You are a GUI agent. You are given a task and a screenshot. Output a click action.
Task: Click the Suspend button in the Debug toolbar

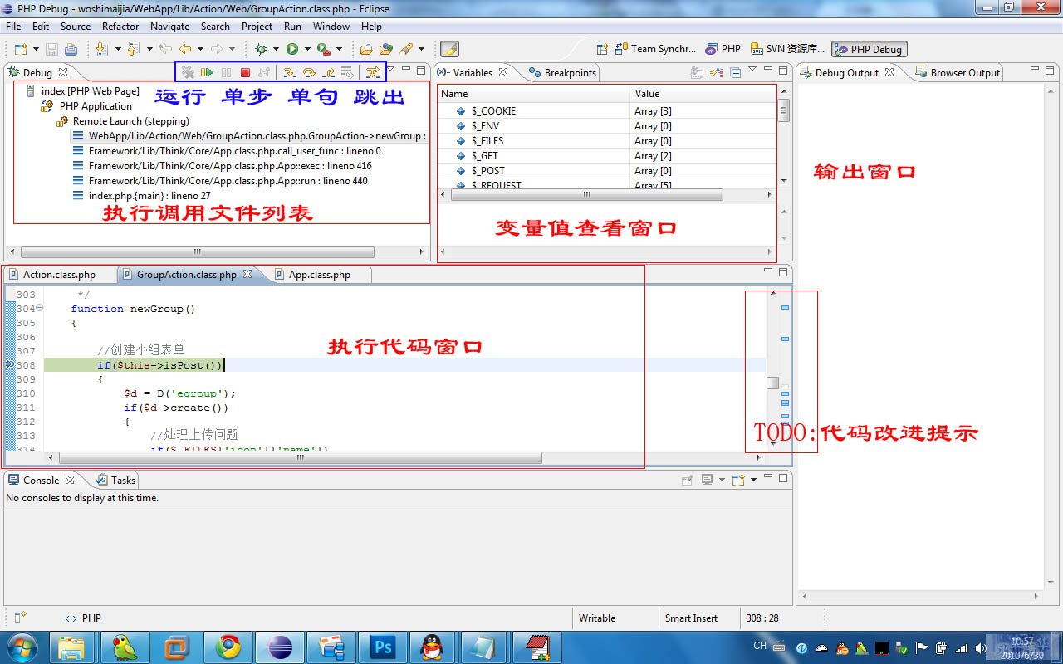[x=226, y=73]
